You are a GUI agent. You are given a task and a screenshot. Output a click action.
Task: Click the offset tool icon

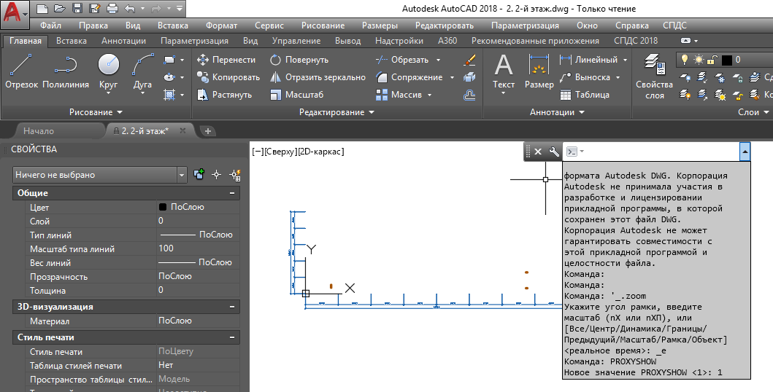click(470, 95)
